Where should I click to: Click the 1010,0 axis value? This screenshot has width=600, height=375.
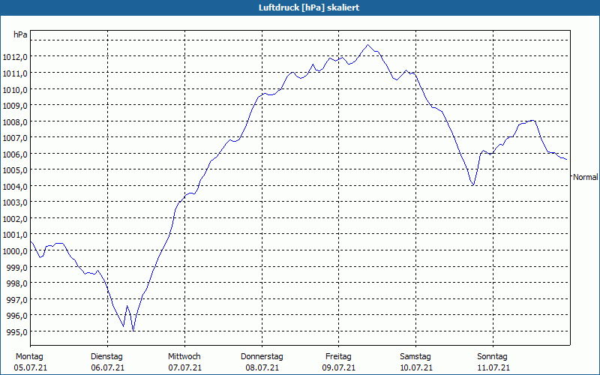(x=15, y=89)
